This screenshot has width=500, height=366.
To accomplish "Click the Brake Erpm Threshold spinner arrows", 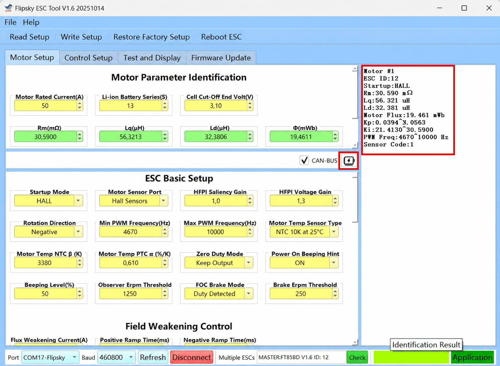I will click(336, 294).
